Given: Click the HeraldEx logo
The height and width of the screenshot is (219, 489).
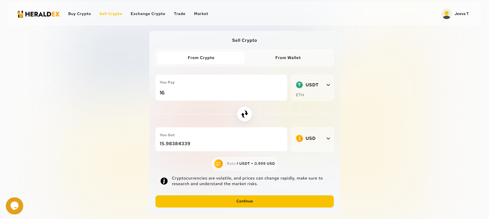Looking at the screenshot, I should tap(38, 14).
